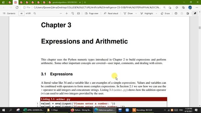Viewport: 201px width, 113px height.
Task: Open Page view options
Action: 92,13
